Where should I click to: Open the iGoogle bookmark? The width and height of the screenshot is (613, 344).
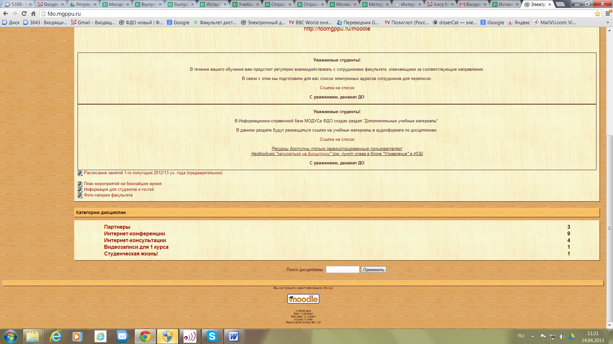[492, 23]
